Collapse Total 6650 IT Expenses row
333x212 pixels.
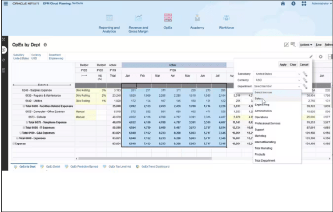(24, 127)
